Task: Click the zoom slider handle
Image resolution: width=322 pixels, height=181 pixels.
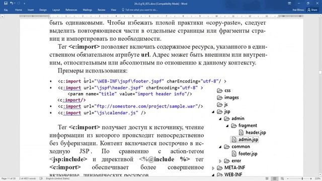Action: [x=302, y=179]
